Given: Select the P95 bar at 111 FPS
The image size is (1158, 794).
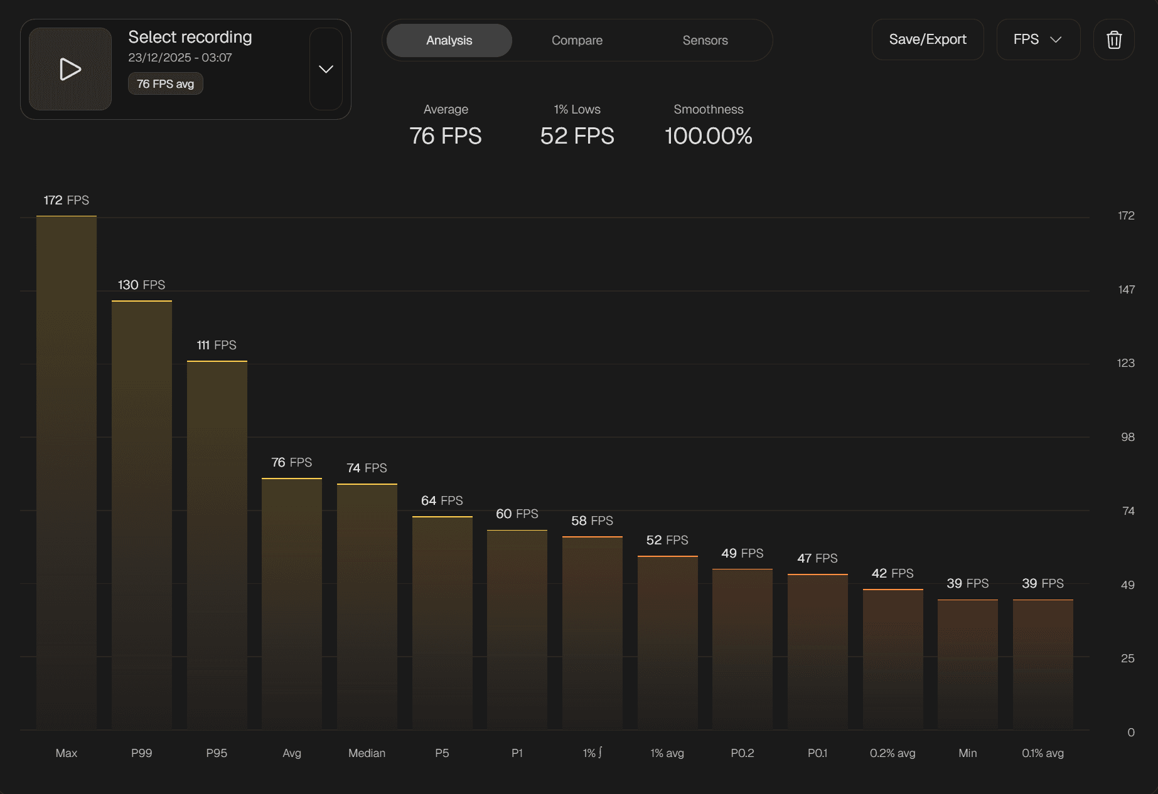Looking at the screenshot, I should point(217,544).
